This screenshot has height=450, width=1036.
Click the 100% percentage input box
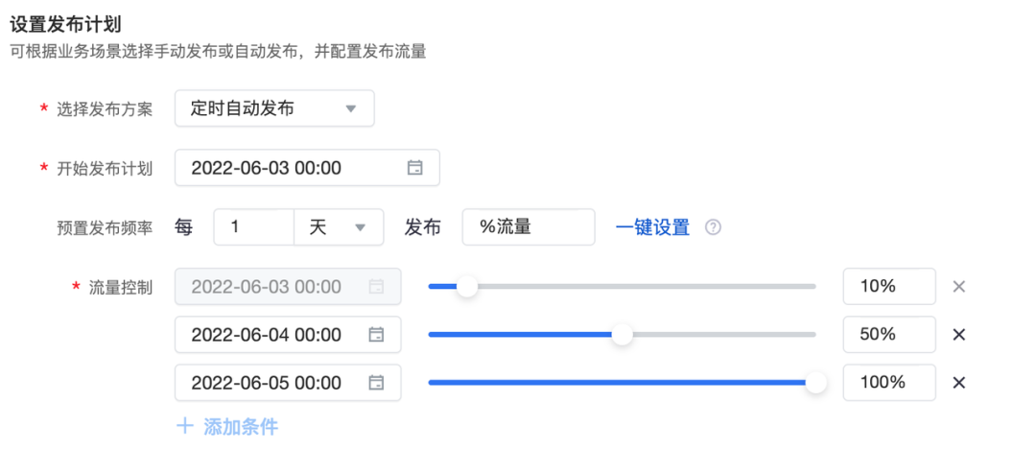(888, 383)
